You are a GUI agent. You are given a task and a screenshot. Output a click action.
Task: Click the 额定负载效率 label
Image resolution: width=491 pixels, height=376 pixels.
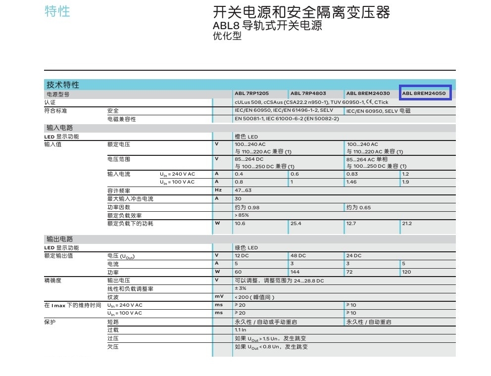(x=124, y=215)
